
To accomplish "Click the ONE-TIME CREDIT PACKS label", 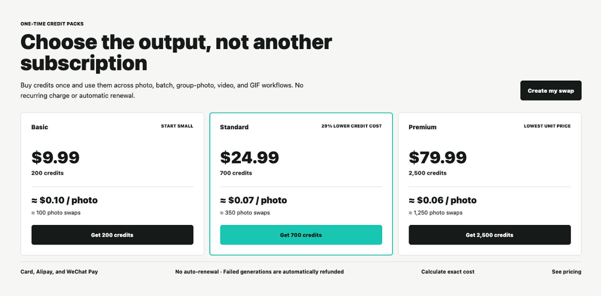I will [x=52, y=24].
